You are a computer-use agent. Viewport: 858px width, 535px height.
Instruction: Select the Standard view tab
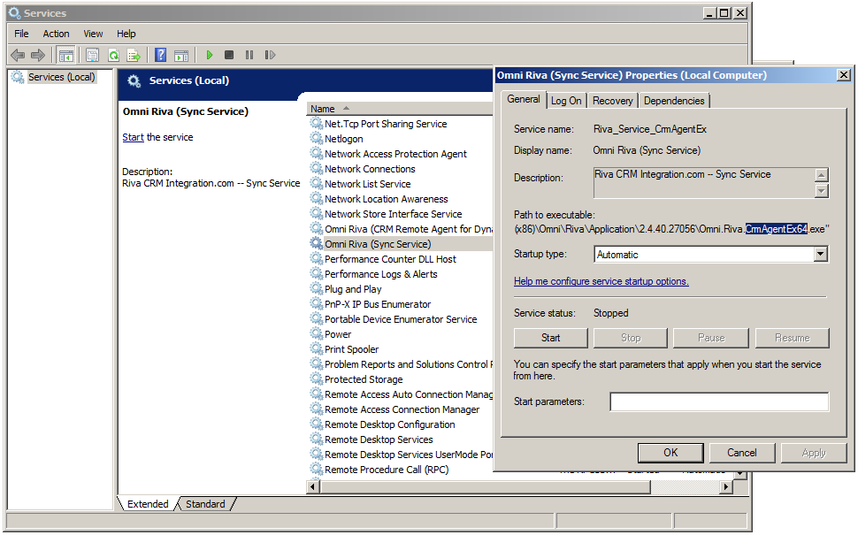click(x=205, y=504)
